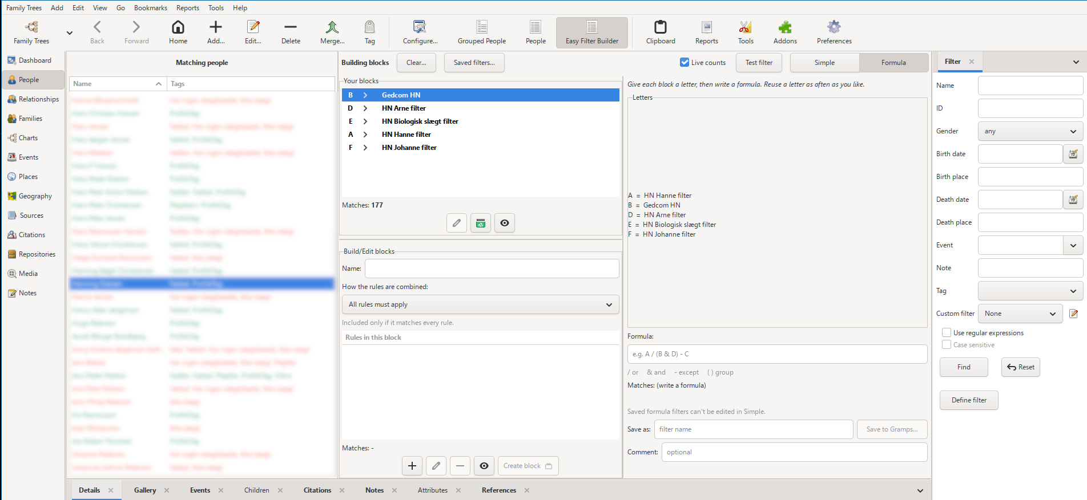Open Custom filter dropdown
The height and width of the screenshot is (500, 1087).
point(1020,314)
